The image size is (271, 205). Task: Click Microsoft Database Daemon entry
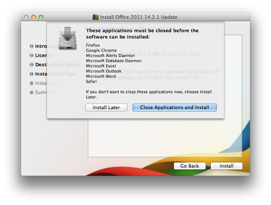[113, 61]
